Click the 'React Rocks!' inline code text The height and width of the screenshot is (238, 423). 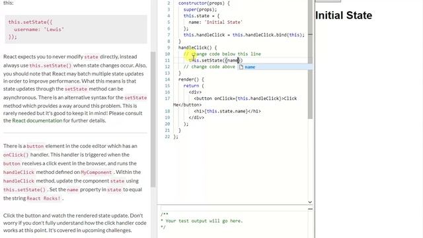[x=44, y=198]
